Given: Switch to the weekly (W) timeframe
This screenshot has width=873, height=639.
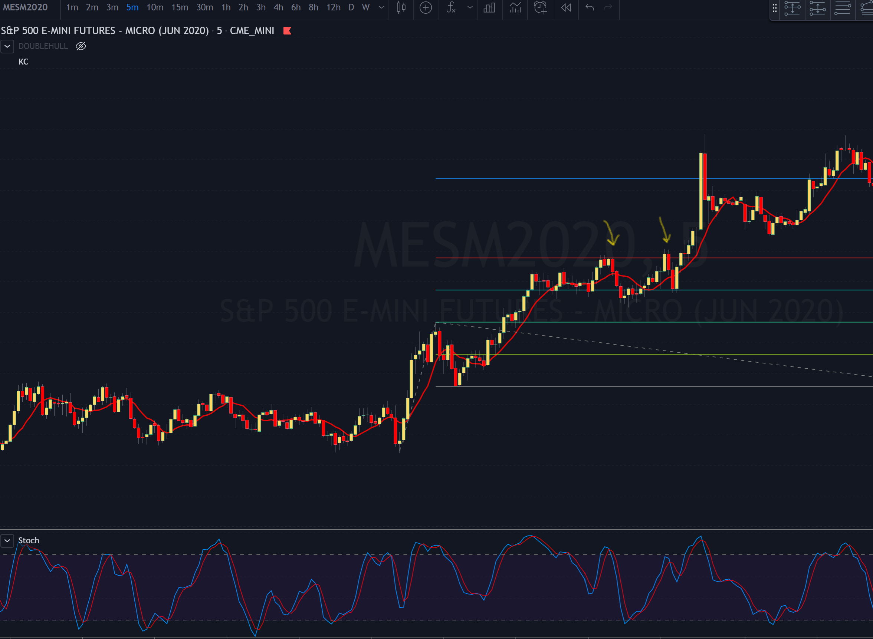Looking at the screenshot, I should tap(366, 8).
